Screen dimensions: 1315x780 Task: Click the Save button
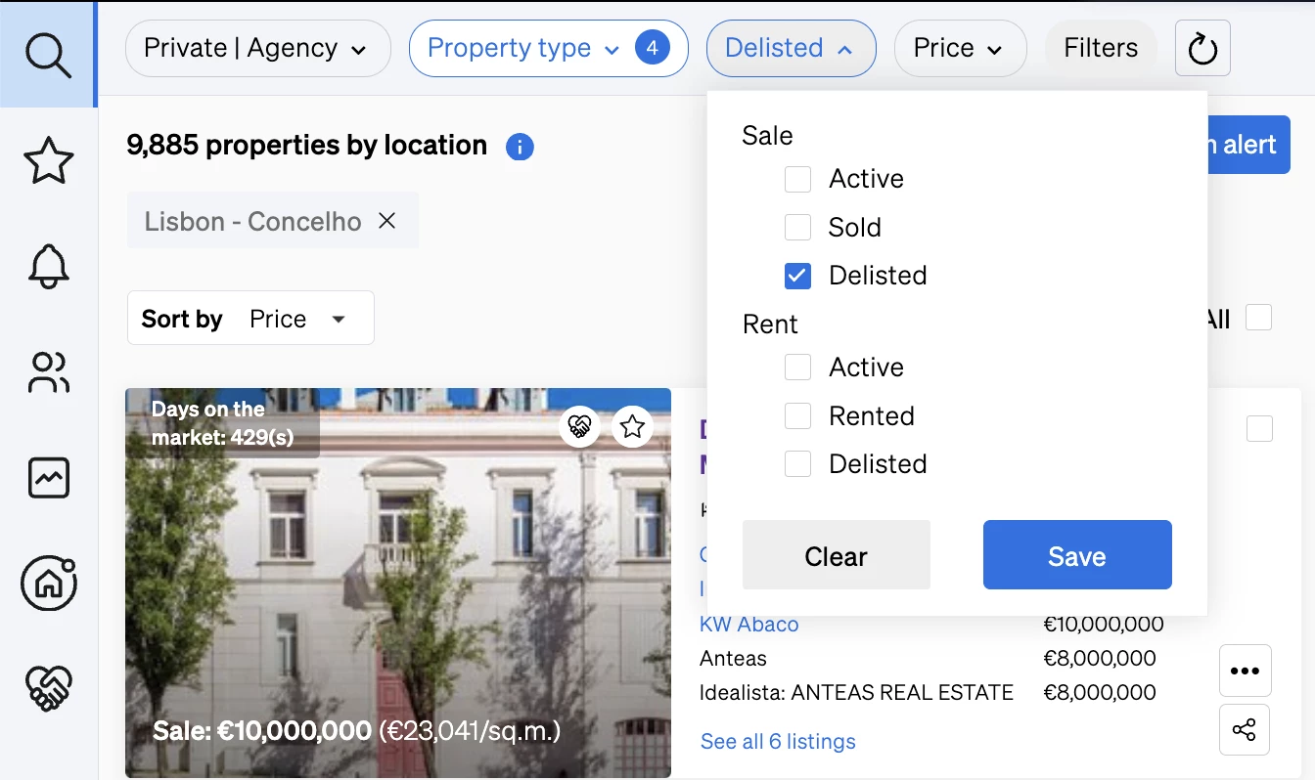point(1077,555)
